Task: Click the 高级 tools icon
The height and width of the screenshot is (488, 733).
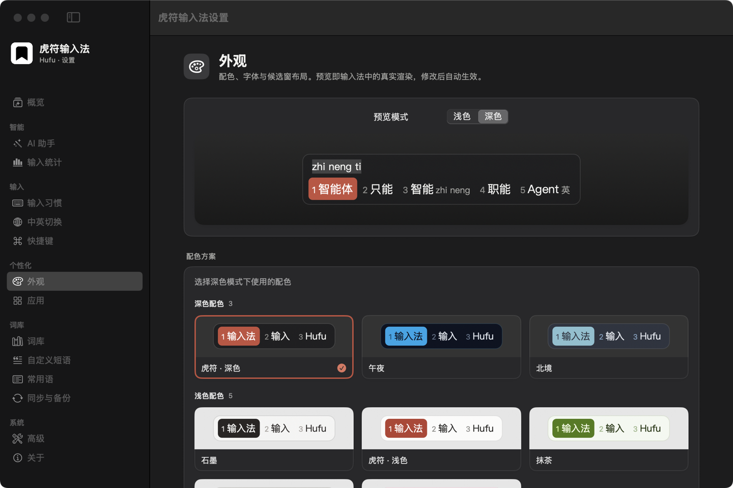Action: pos(17,439)
